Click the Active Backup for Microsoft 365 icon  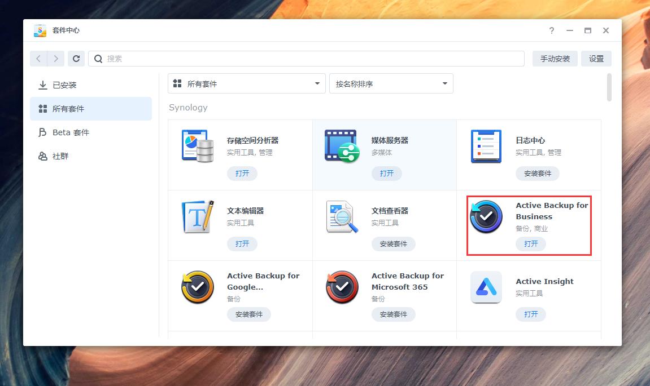342,287
